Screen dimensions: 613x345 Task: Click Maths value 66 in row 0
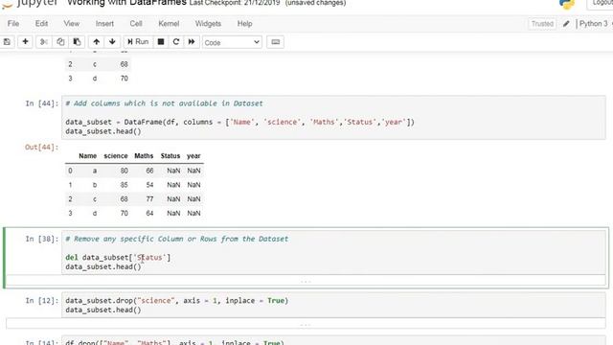(x=149, y=171)
